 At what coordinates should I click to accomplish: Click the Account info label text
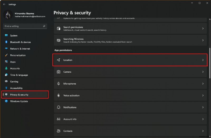[x=70, y=119]
